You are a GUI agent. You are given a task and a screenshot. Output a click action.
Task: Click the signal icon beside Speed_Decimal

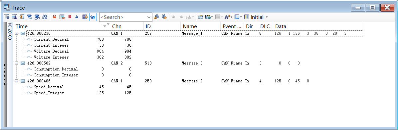point(30,87)
